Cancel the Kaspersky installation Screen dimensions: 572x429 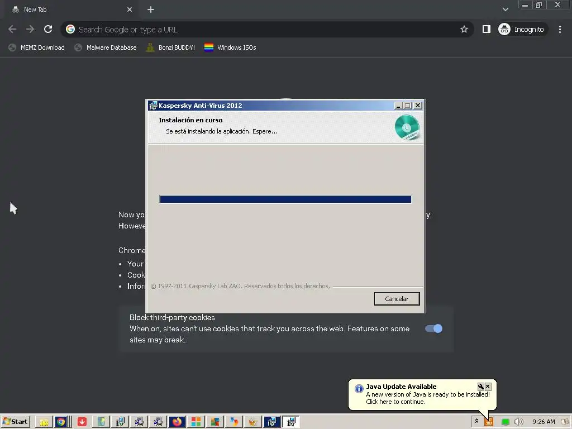397,299
